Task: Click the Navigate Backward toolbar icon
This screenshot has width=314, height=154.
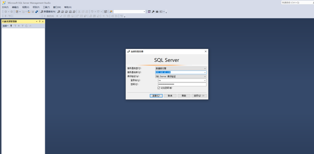Action: (x=6, y=12)
